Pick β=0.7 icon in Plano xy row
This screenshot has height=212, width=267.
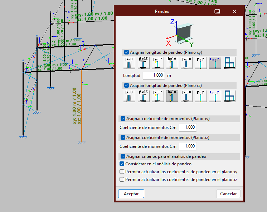(158, 63)
